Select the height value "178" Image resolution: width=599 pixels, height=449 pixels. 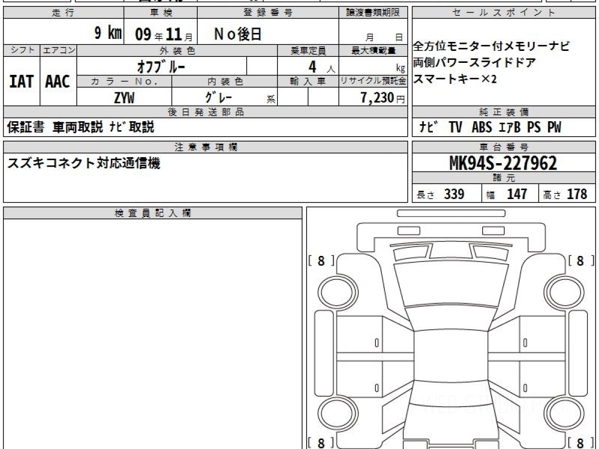(x=577, y=194)
